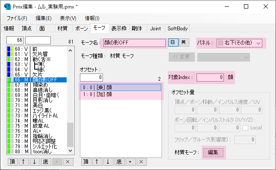
Task: Move morph to bottom with morph list 底 button
Action: tap(46, 162)
